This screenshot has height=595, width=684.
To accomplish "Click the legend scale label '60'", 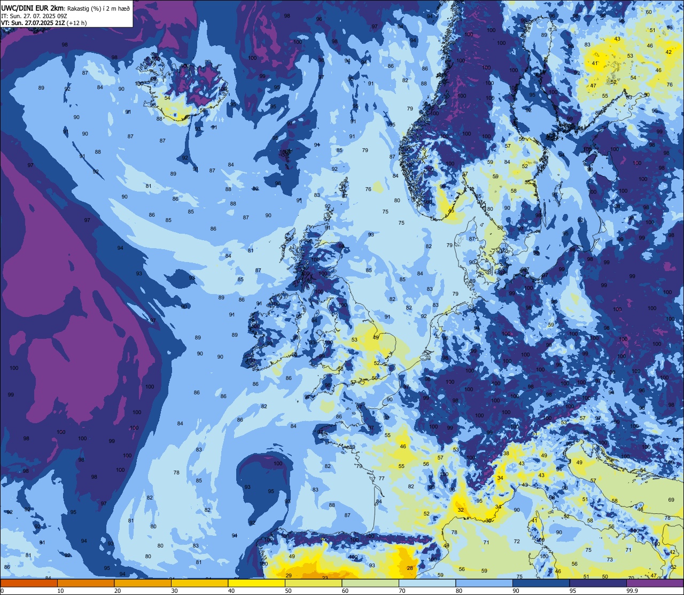I will coord(345,591).
